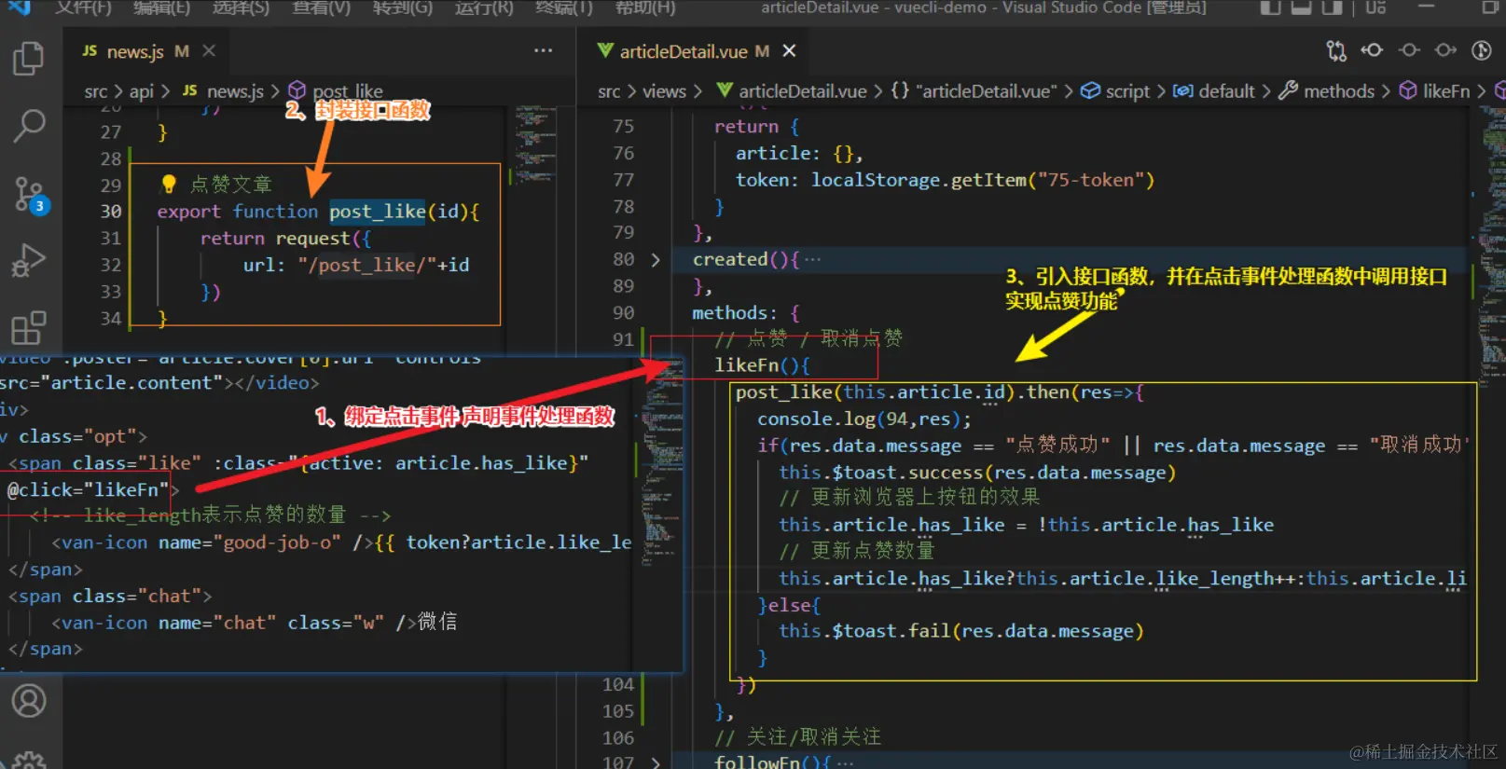Click the collapsed ellipsis after created(){
The image size is (1506, 769).
(x=813, y=259)
